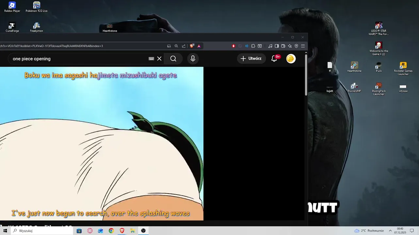Click the voice search microphone button
Image resolution: width=419 pixels, height=235 pixels.
click(193, 59)
